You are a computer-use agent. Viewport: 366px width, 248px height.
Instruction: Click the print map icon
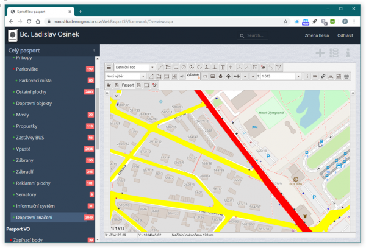pyautogui.click(x=346, y=77)
